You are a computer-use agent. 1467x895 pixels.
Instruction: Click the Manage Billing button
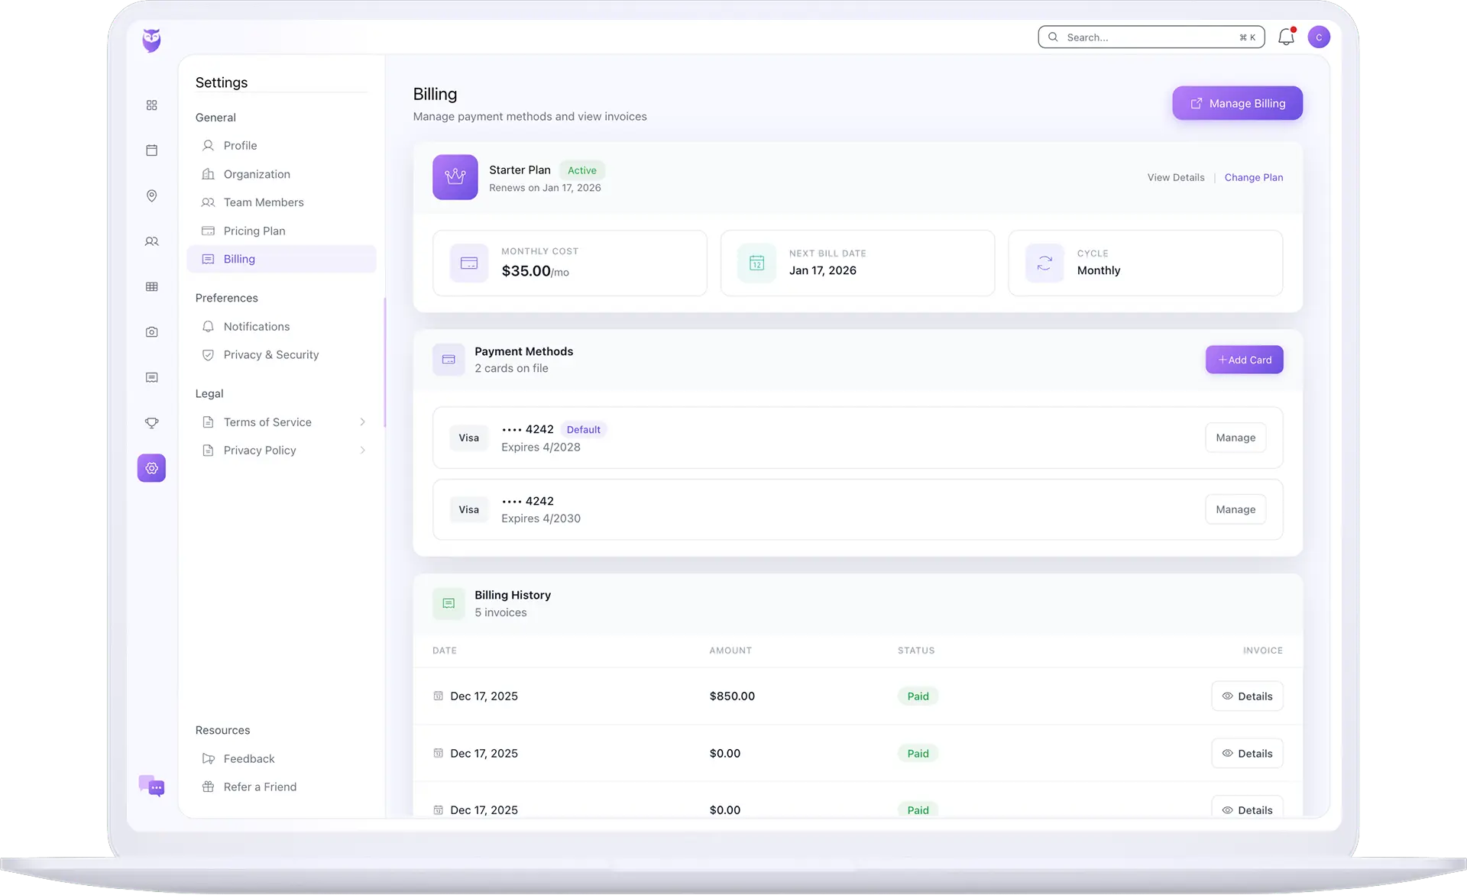coord(1237,103)
